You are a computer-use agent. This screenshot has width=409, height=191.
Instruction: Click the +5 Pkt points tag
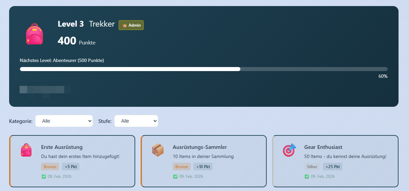pos(71,167)
